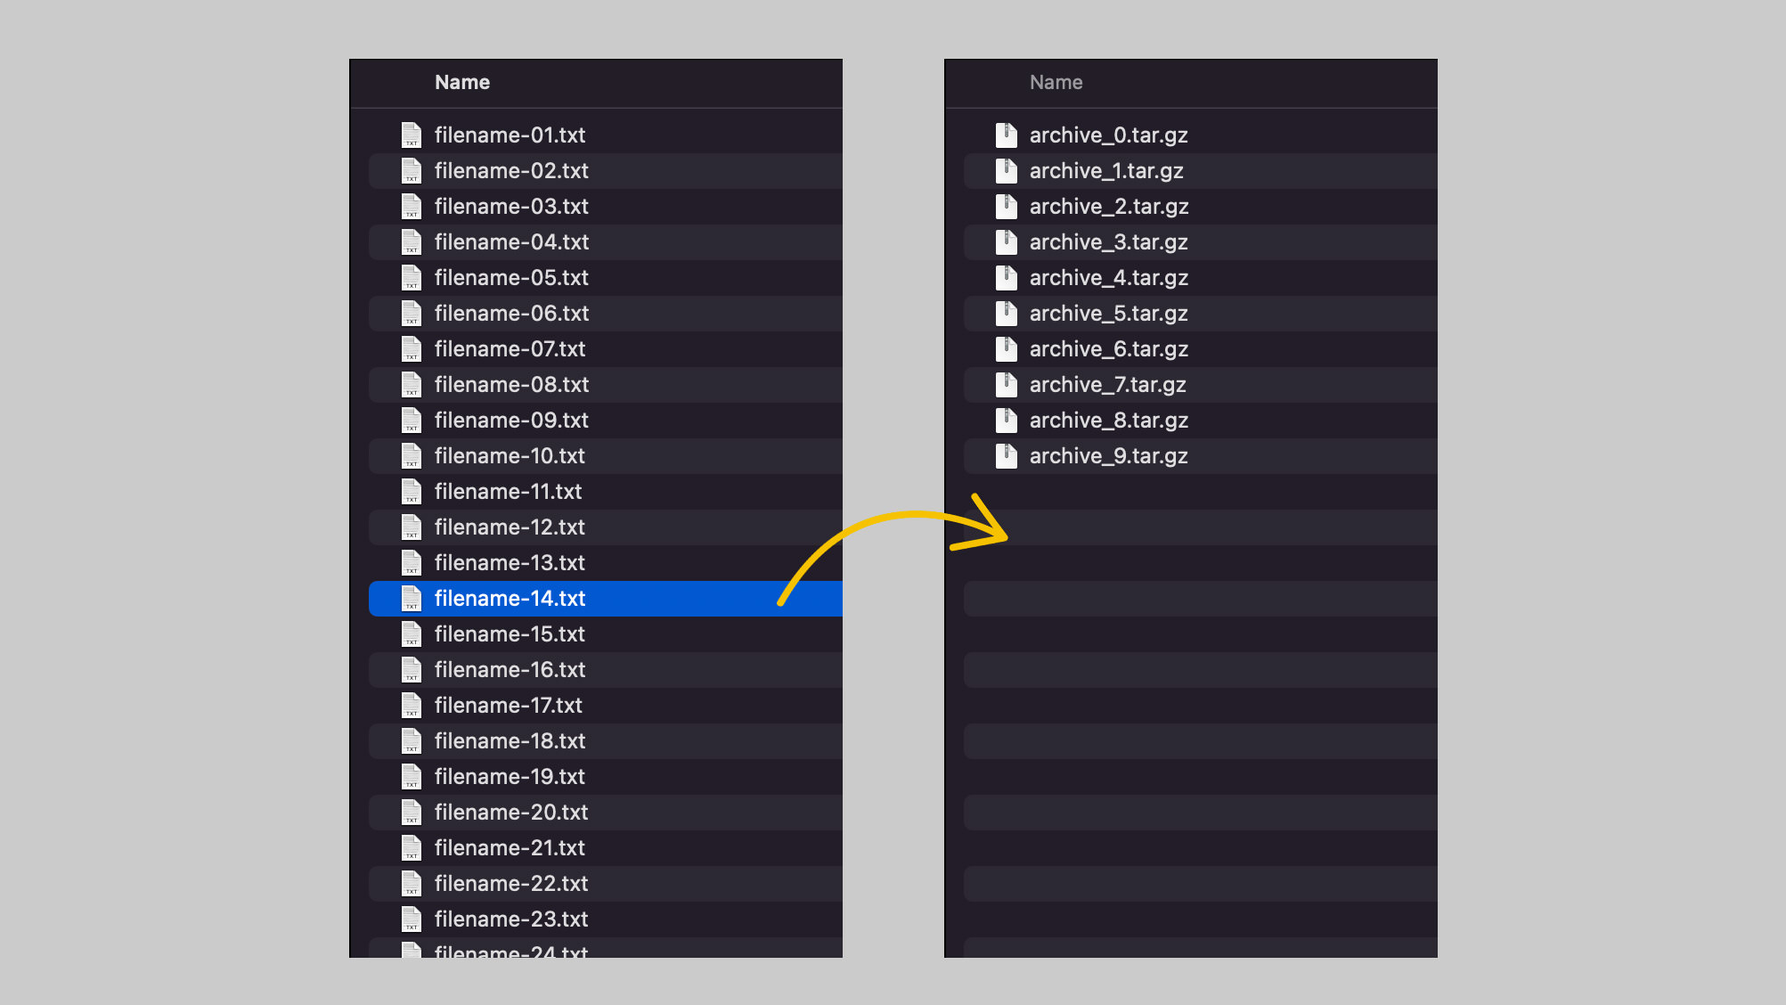Select archive_3.tar.gz from the right panel

tap(1105, 241)
